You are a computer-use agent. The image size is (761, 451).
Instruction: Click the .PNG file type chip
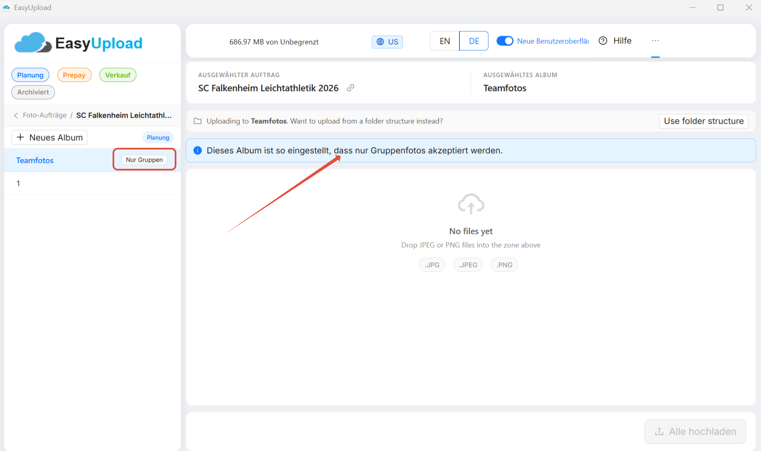click(x=504, y=265)
